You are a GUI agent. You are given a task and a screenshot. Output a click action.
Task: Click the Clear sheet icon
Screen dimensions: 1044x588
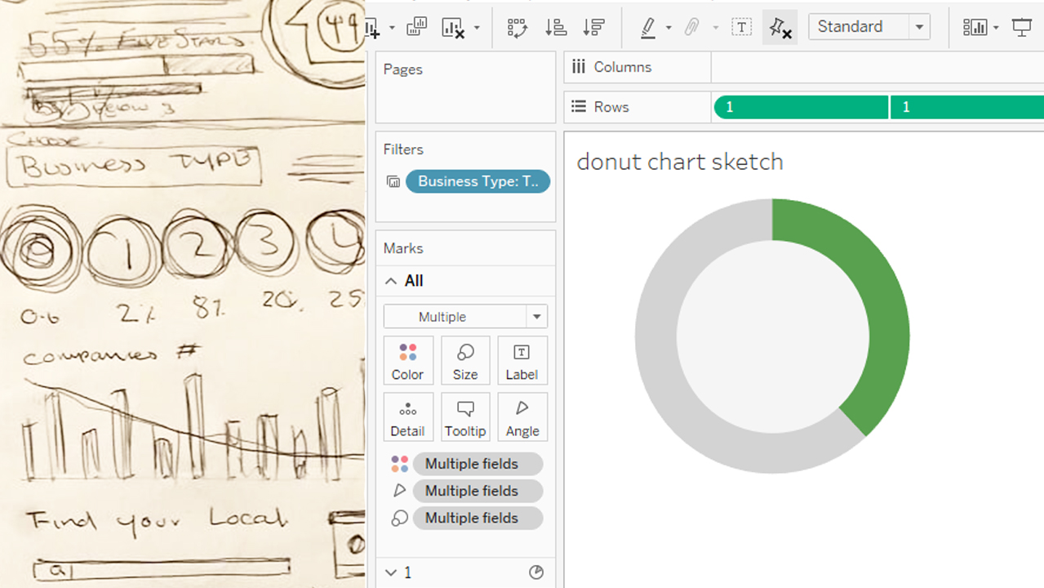(x=453, y=27)
